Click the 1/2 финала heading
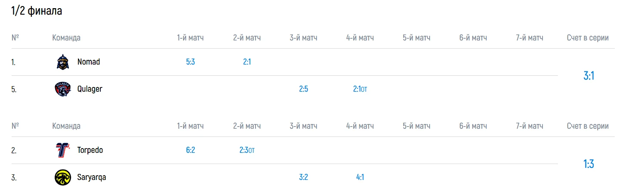The width and height of the screenshot is (629, 192). click(37, 11)
